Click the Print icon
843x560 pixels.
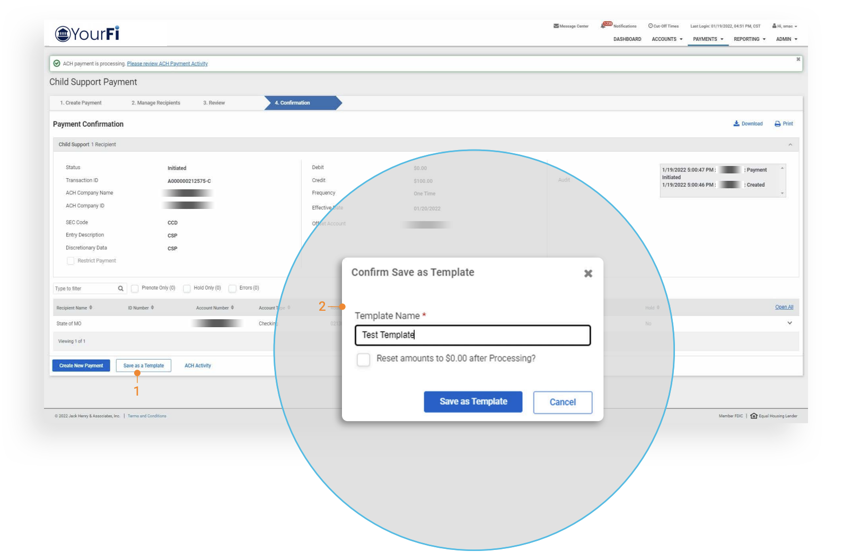778,124
